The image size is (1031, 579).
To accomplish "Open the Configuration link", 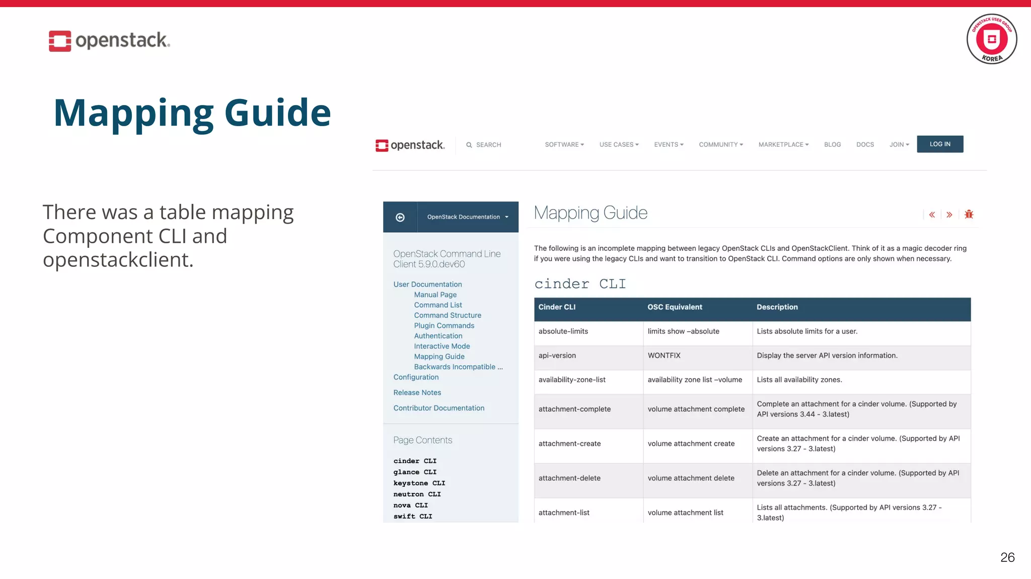I will (x=416, y=377).
